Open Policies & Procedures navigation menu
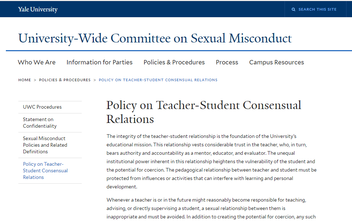The height and width of the screenshot is (221, 352). [x=174, y=62]
